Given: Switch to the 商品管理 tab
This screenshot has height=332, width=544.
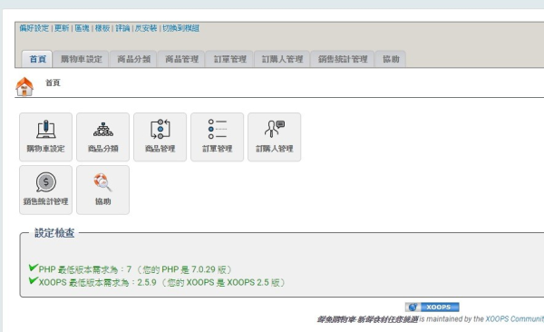Looking at the screenshot, I should pos(181,59).
